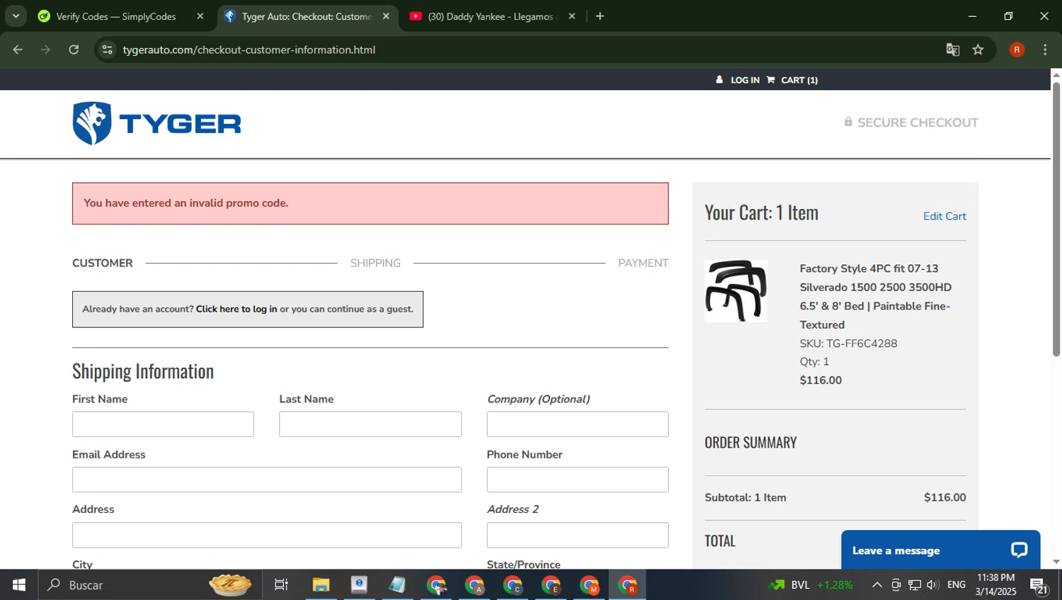Viewport: 1062px width, 600px height.
Task: Click the volume icon in tray
Action: click(x=932, y=585)
